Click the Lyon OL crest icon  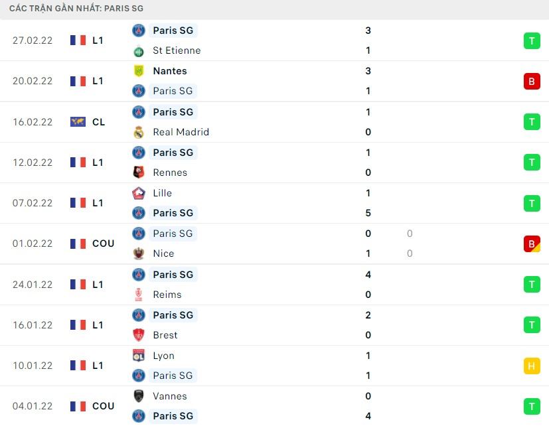[x=139, y=356]
